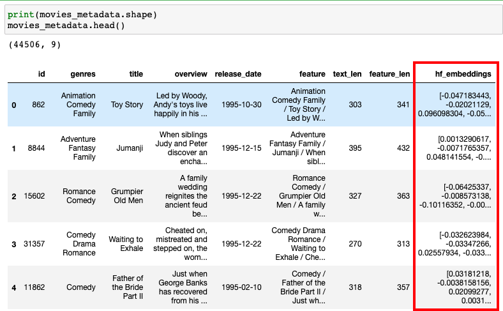Viewport: 503px width, 311px height.
Task: Click the 'Jumanji' title cell
Action: pos(130,148)
